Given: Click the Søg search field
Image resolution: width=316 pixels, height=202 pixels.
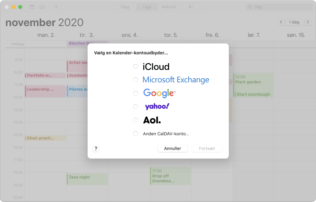Looking at the screenshot, I should (279, 7).
